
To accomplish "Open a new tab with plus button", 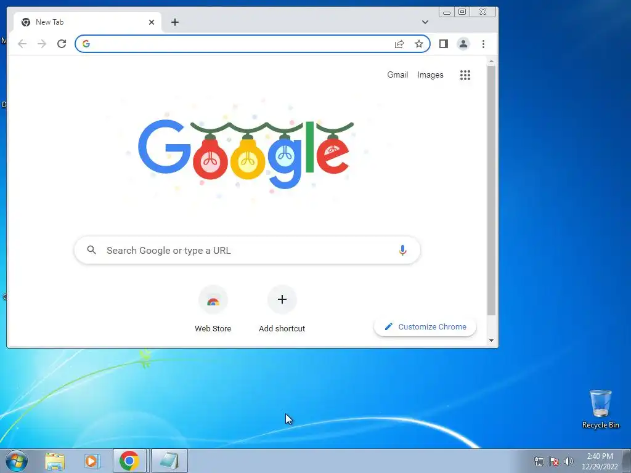I will click(x=174, y=22).
